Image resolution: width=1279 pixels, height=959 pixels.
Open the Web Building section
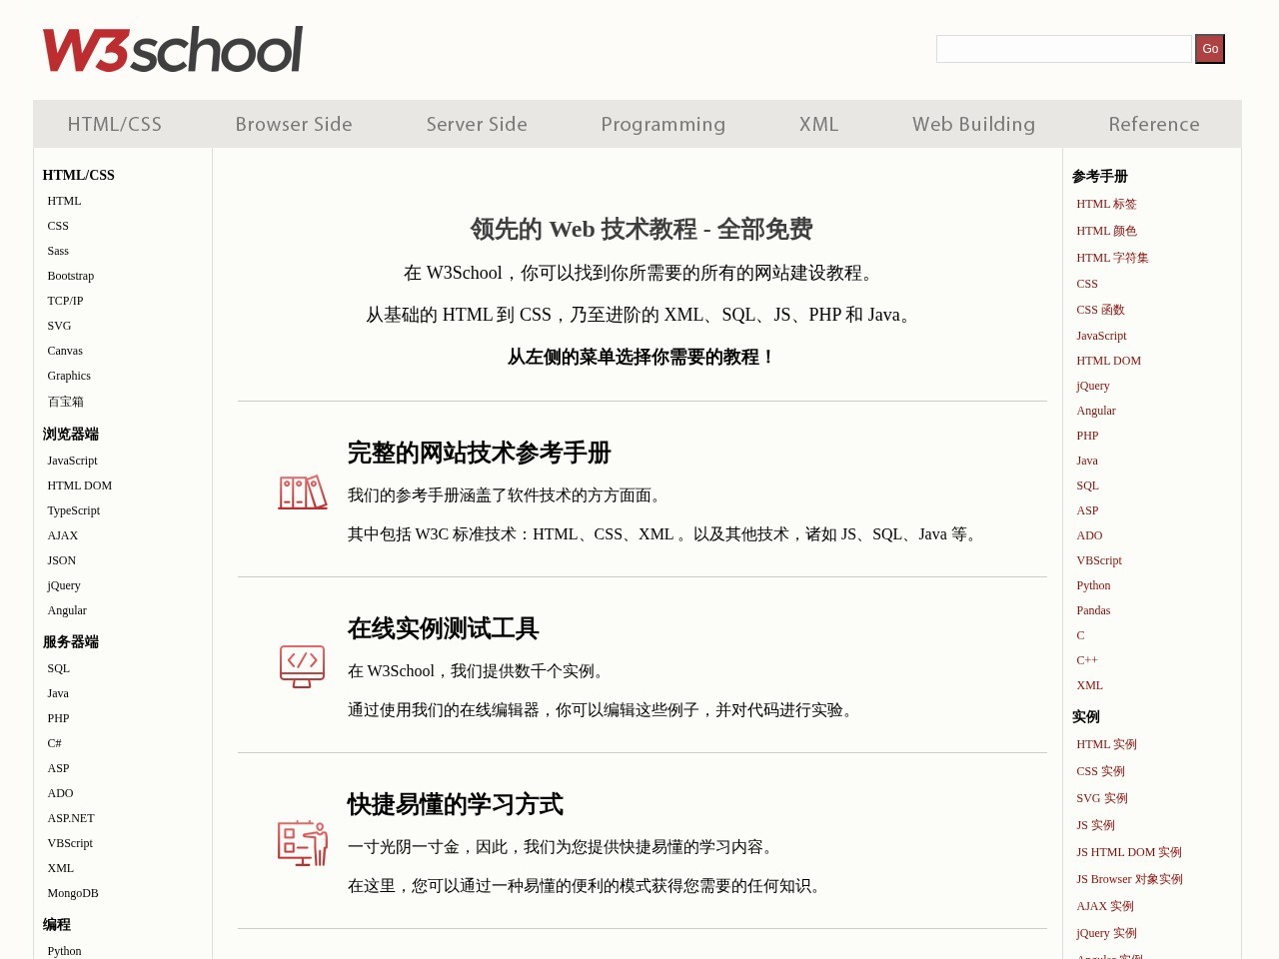973,124
